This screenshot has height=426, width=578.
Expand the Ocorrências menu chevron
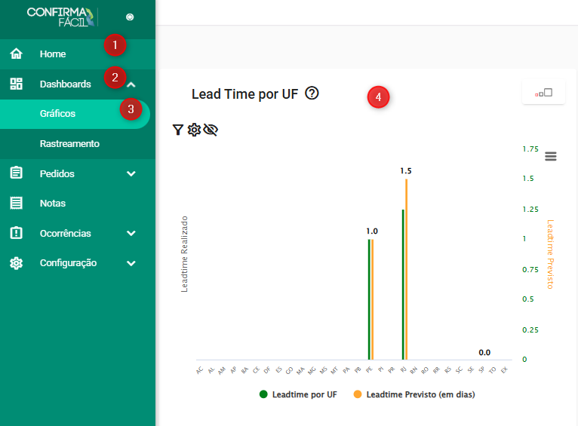pyautogui.click(x=131, y=234)
